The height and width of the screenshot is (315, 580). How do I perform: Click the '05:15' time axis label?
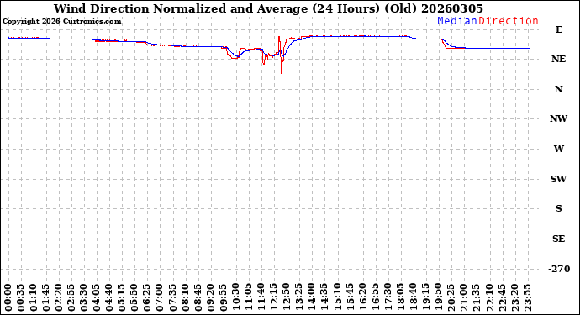click(122, 298)
